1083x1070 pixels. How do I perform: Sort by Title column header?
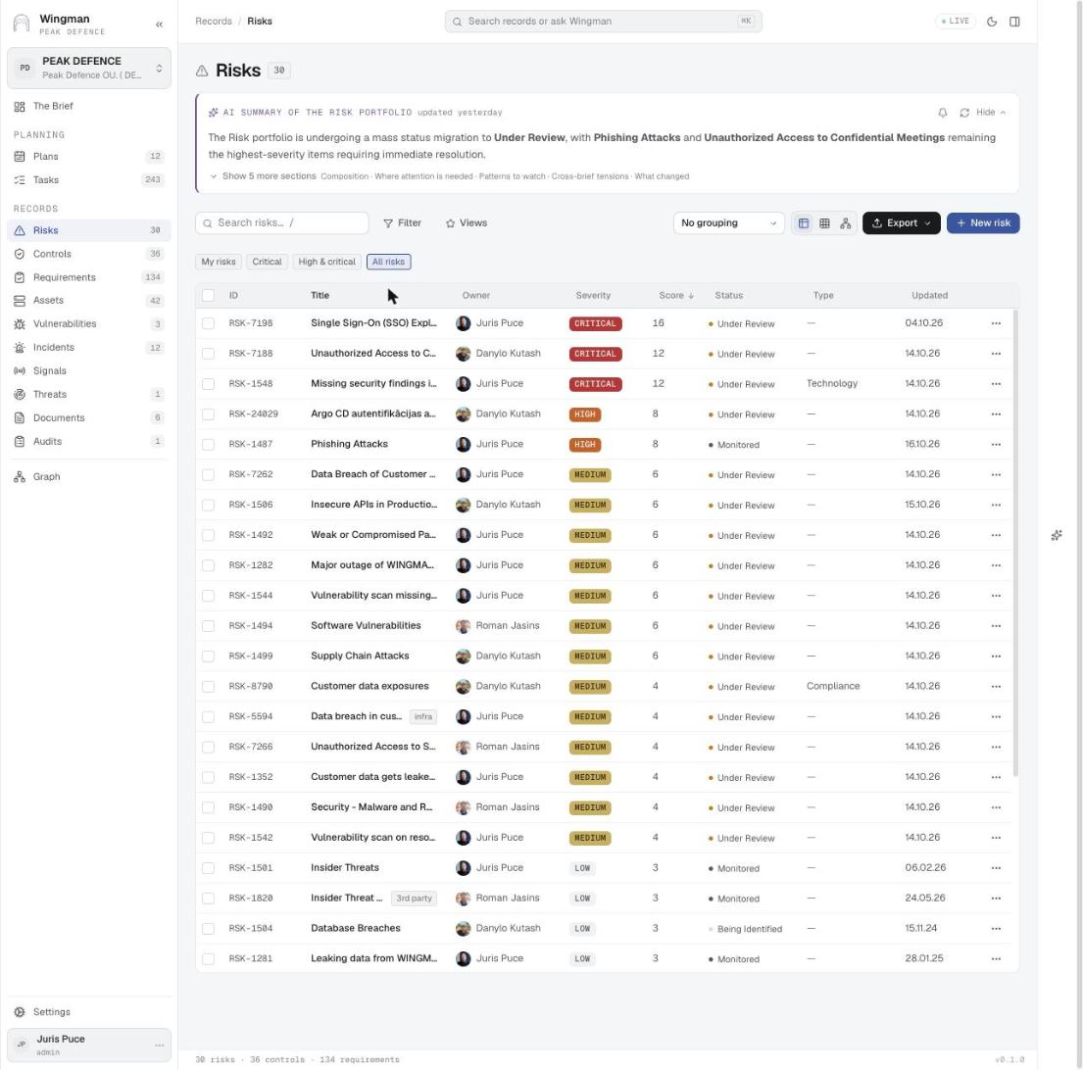[x=320, y=296]
